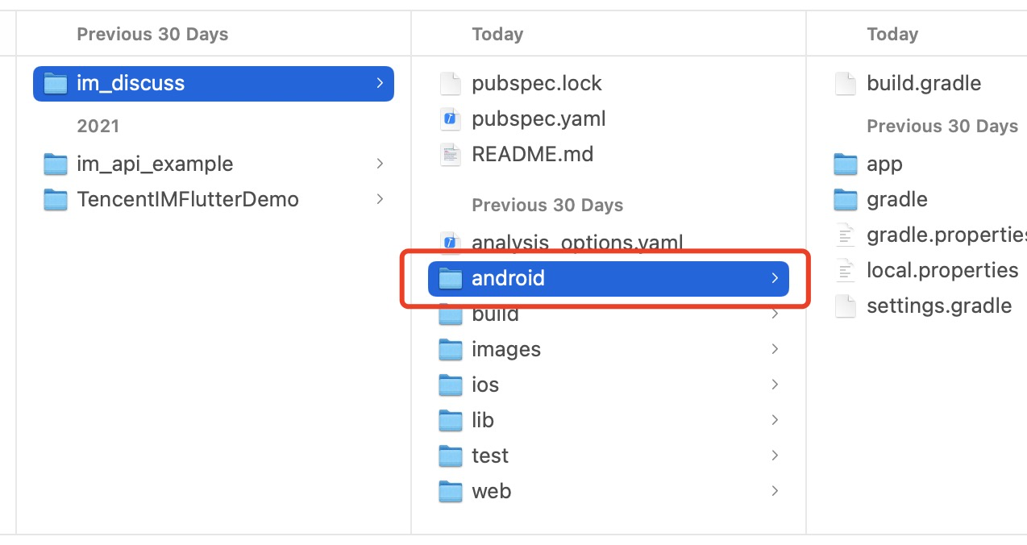Select settings.gradle file
The image size is (1027, 545).
(x=939, y=306)
